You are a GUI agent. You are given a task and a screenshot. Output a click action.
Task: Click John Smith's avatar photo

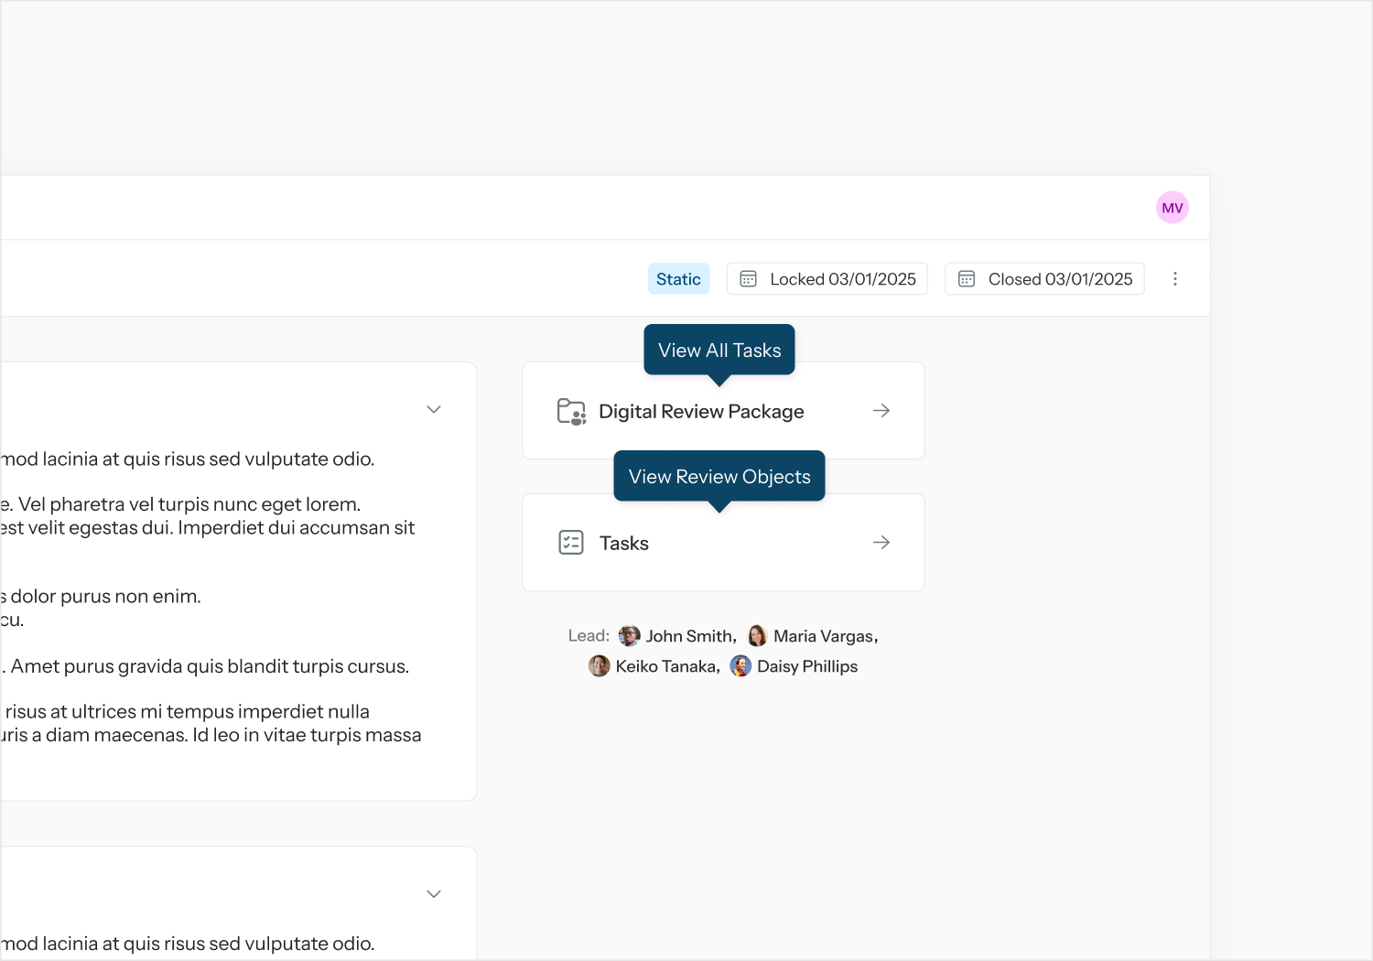pyautogui.click(x=630, y=636)
